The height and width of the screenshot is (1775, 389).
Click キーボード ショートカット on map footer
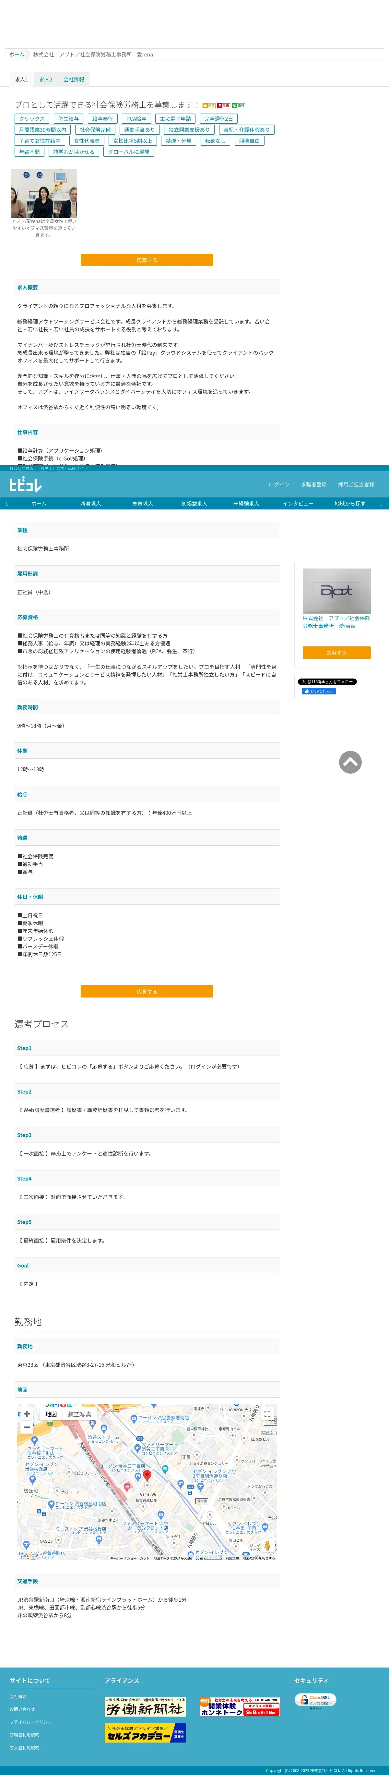coord(129,1558)
